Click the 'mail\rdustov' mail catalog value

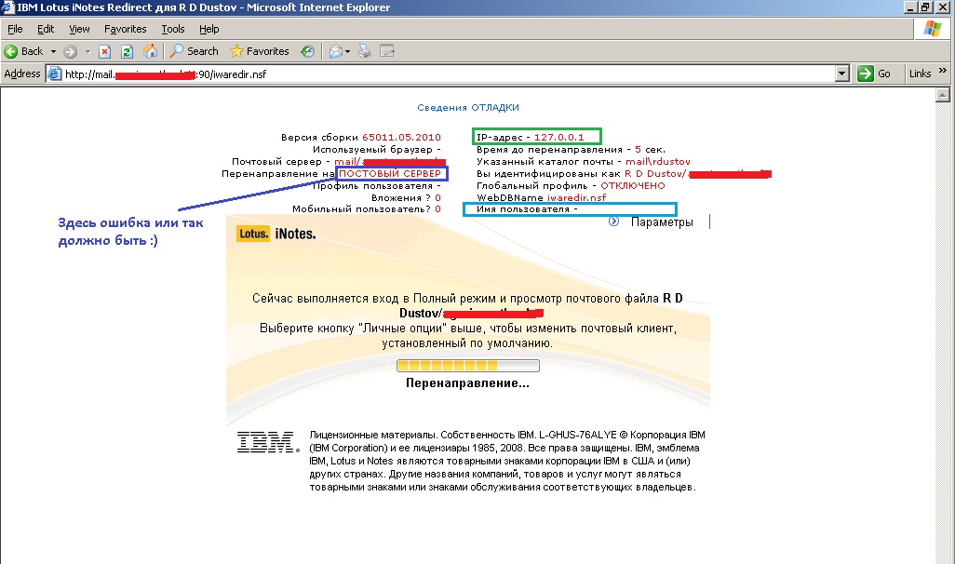(x=658, y=162)
